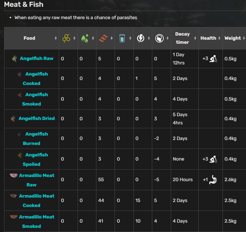The image size is (246, 232).
Task: Click the carbohydrates honeycomb header icon
Action: click(x=66, y=38)
